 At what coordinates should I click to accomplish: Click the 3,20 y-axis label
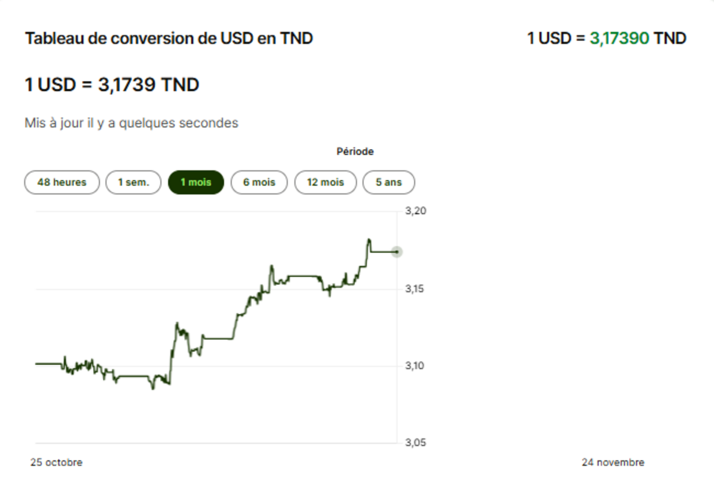(415, 211)
